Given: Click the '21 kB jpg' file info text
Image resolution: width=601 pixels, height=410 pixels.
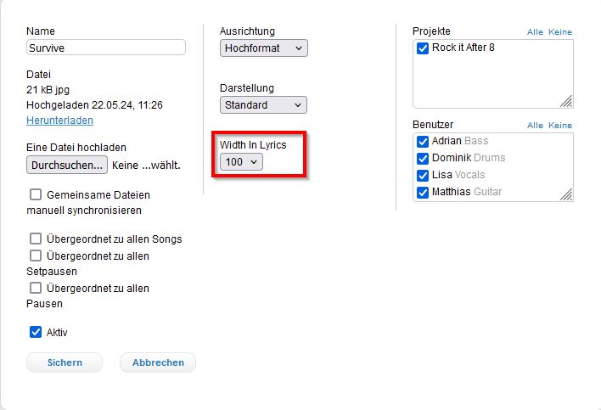Looking at the screenshot, I should (48, 90).
